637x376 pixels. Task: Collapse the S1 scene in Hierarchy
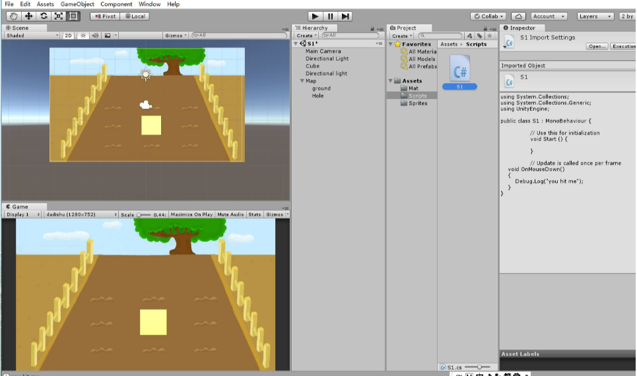296,44
